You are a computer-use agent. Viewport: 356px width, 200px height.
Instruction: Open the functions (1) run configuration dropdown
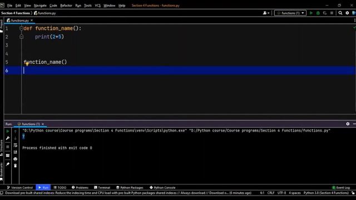pyautogui.click(x=290, y=13)
